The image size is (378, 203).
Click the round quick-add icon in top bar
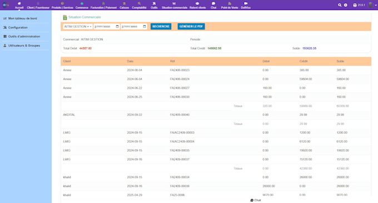pyautogui.click(x=346, y=5)
